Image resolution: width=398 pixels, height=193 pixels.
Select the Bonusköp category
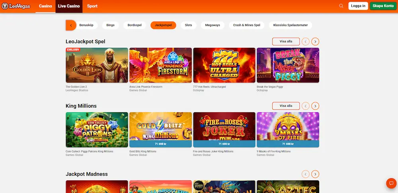tap(86, 25)
